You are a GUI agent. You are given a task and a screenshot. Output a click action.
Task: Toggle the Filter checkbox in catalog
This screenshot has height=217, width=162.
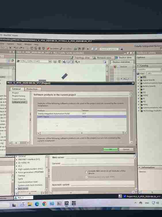[x=138, y=73]
